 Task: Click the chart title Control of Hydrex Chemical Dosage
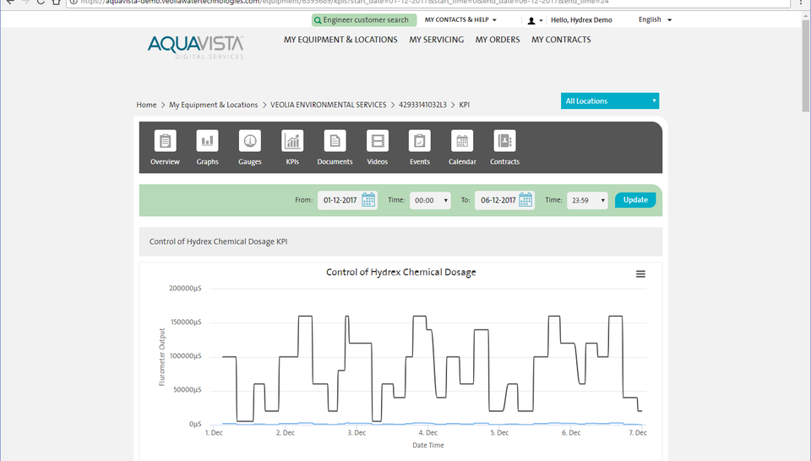click(x=400, y=273)
